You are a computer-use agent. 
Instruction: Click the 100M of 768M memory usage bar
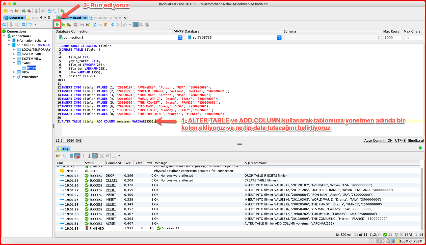(x=411, y=241)
